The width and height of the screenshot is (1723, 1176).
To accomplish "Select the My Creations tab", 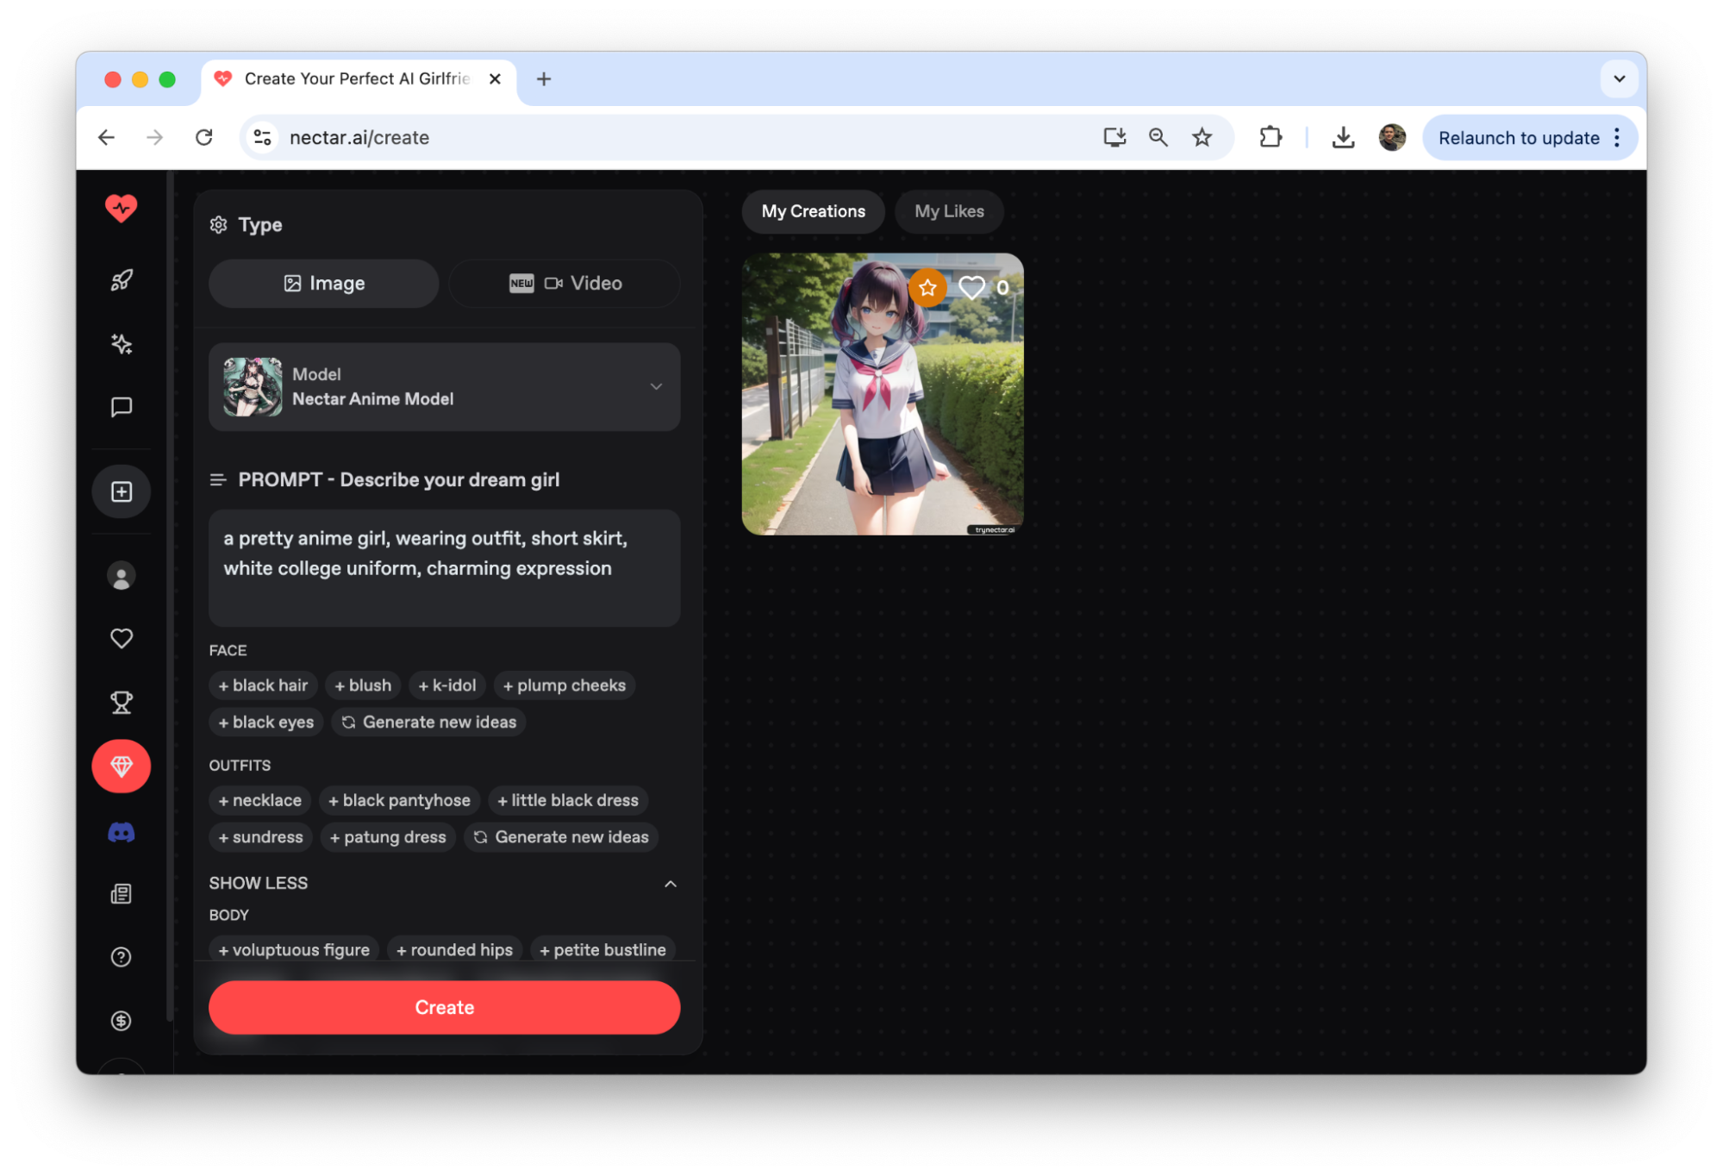I will 813,211.
